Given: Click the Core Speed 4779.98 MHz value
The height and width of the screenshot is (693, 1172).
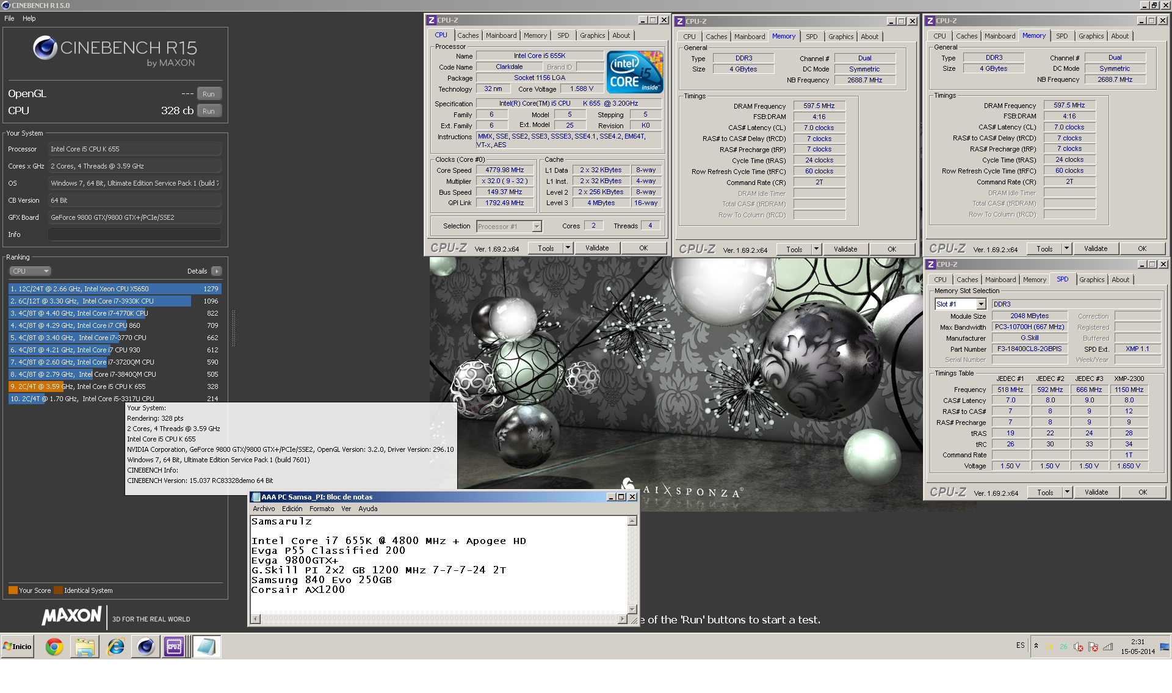Looking at the screenshot, I should pyautogui.click(x=505, y=170).
